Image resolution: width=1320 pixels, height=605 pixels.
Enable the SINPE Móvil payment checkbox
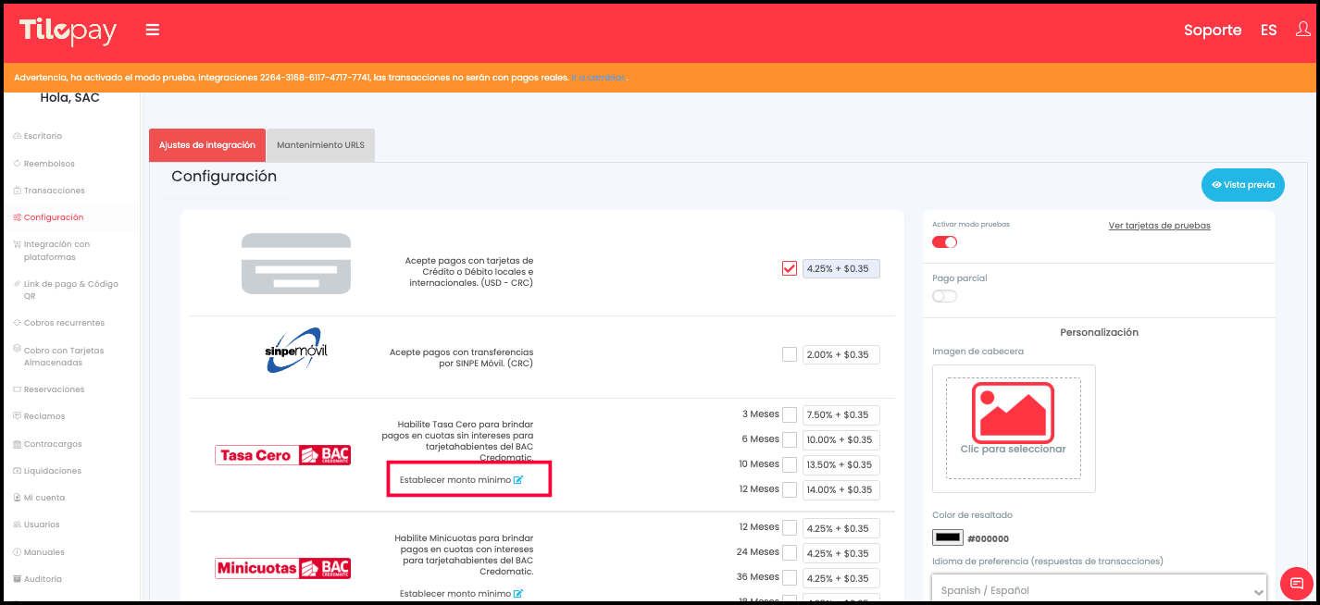[x=790, y=354]
